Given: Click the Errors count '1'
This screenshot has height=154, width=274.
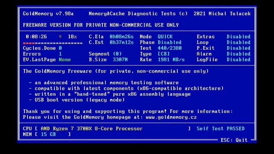Looking at the screenshot, I should pyautogui.click(x=60, y=54).
